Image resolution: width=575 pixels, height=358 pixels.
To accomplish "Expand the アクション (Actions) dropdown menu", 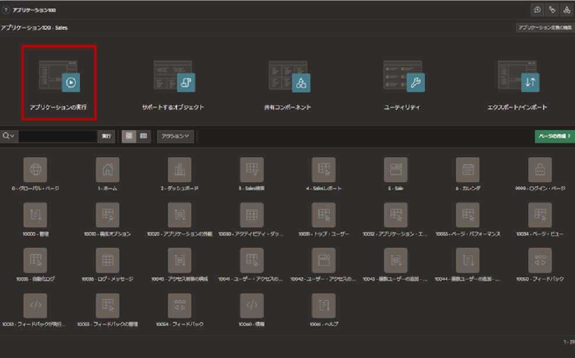I will (x=175, y=136).
